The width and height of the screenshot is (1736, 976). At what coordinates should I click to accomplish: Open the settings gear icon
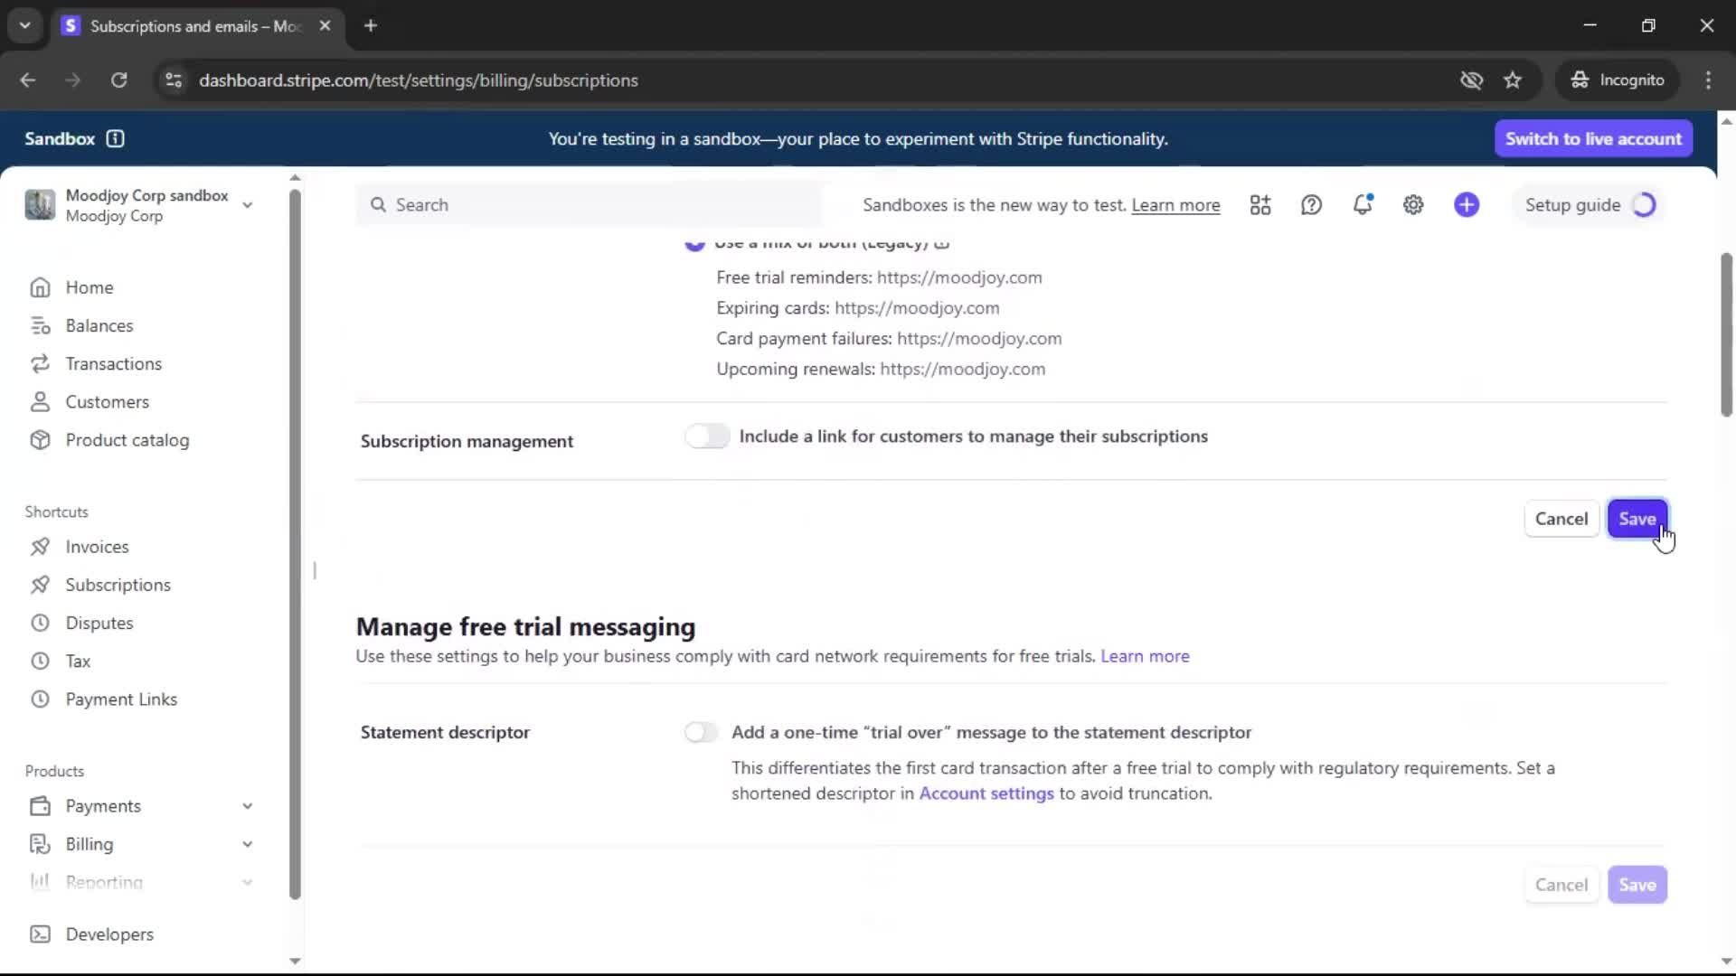pos(1413,205)
